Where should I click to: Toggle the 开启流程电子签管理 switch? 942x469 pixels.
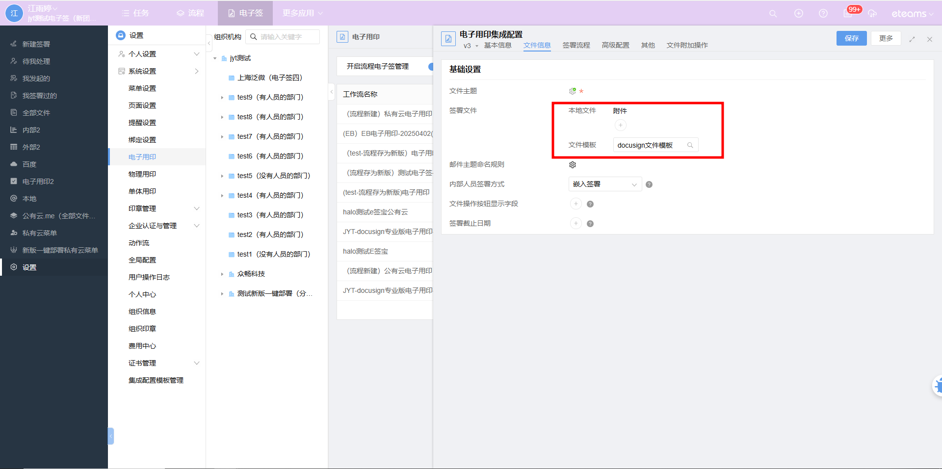click(x=430, y=66)
